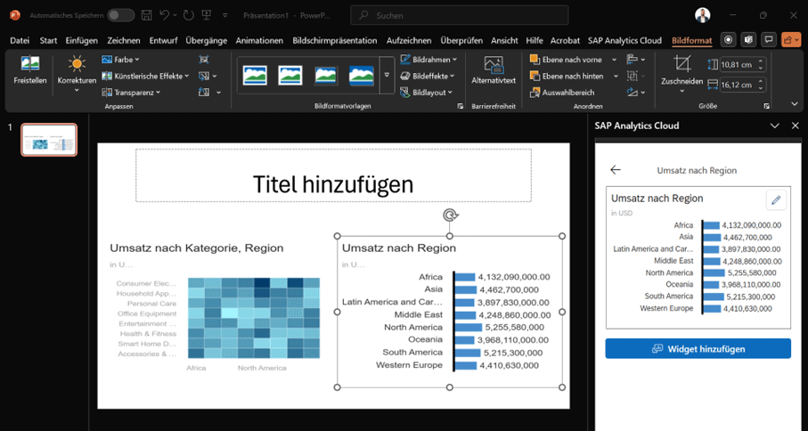This screenshot has width=808, height=431.
Task: Open the Einfügen ribbon tab
Action: [82, 40]
